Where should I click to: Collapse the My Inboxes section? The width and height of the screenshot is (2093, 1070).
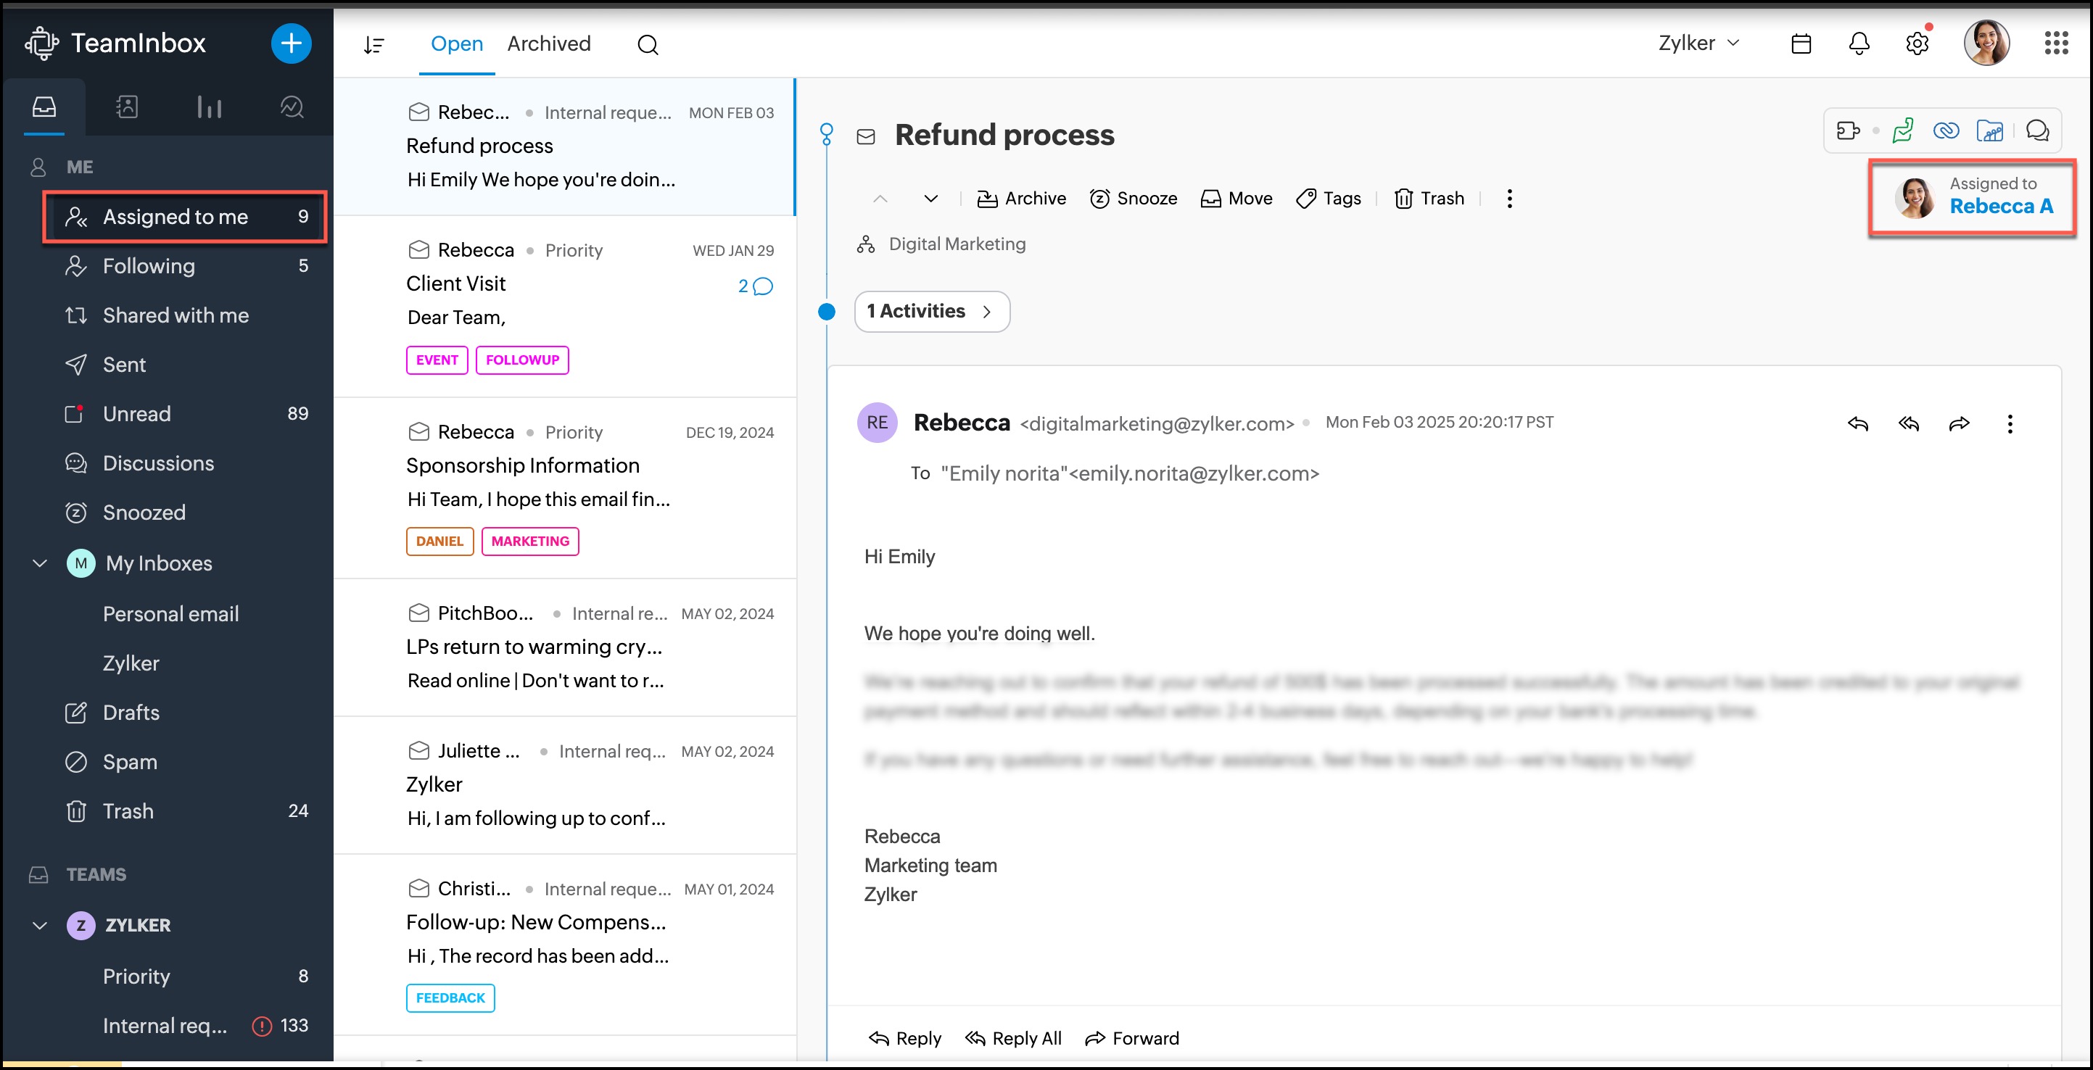40,563
